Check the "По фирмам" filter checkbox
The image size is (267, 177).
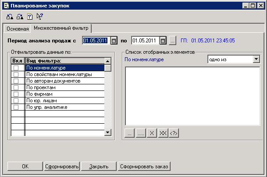click(x=16, y=94)
